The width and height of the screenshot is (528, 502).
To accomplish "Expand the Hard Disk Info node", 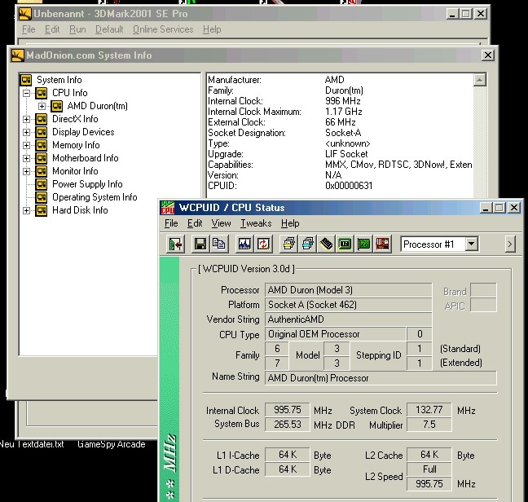I will [26, 210].
